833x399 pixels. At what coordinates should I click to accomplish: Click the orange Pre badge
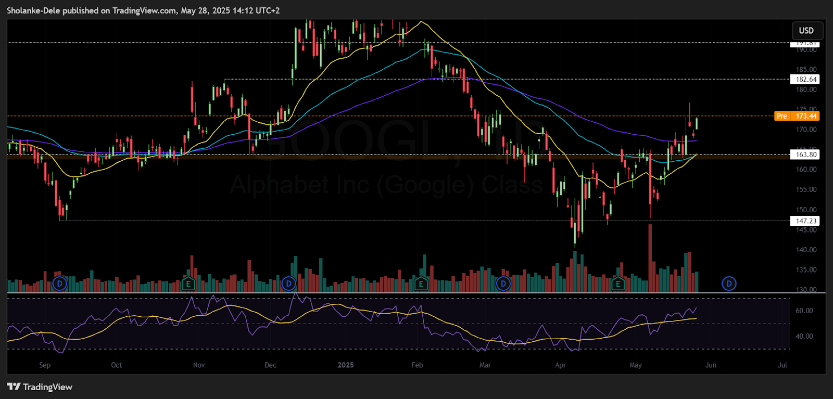click(x=782, y=116)
